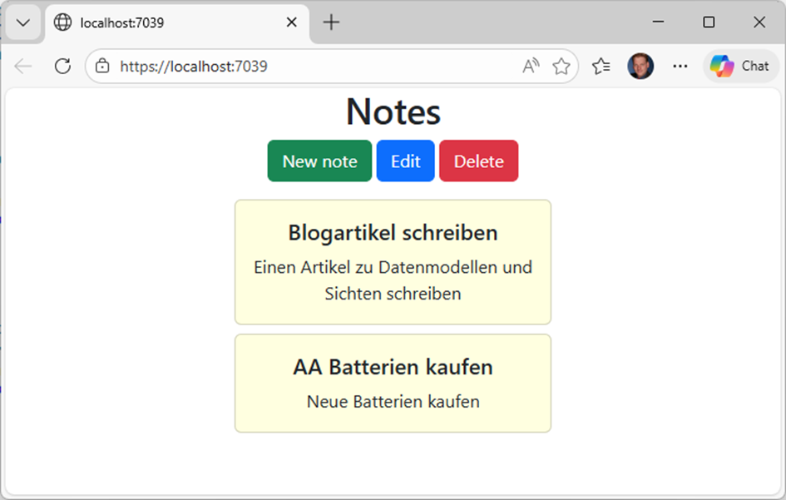Select the AA Batterien kaufen note card
Viewport: 786px width, 500px height.
point(393,383)
